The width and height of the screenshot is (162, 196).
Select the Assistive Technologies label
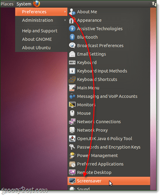[100, 29]
